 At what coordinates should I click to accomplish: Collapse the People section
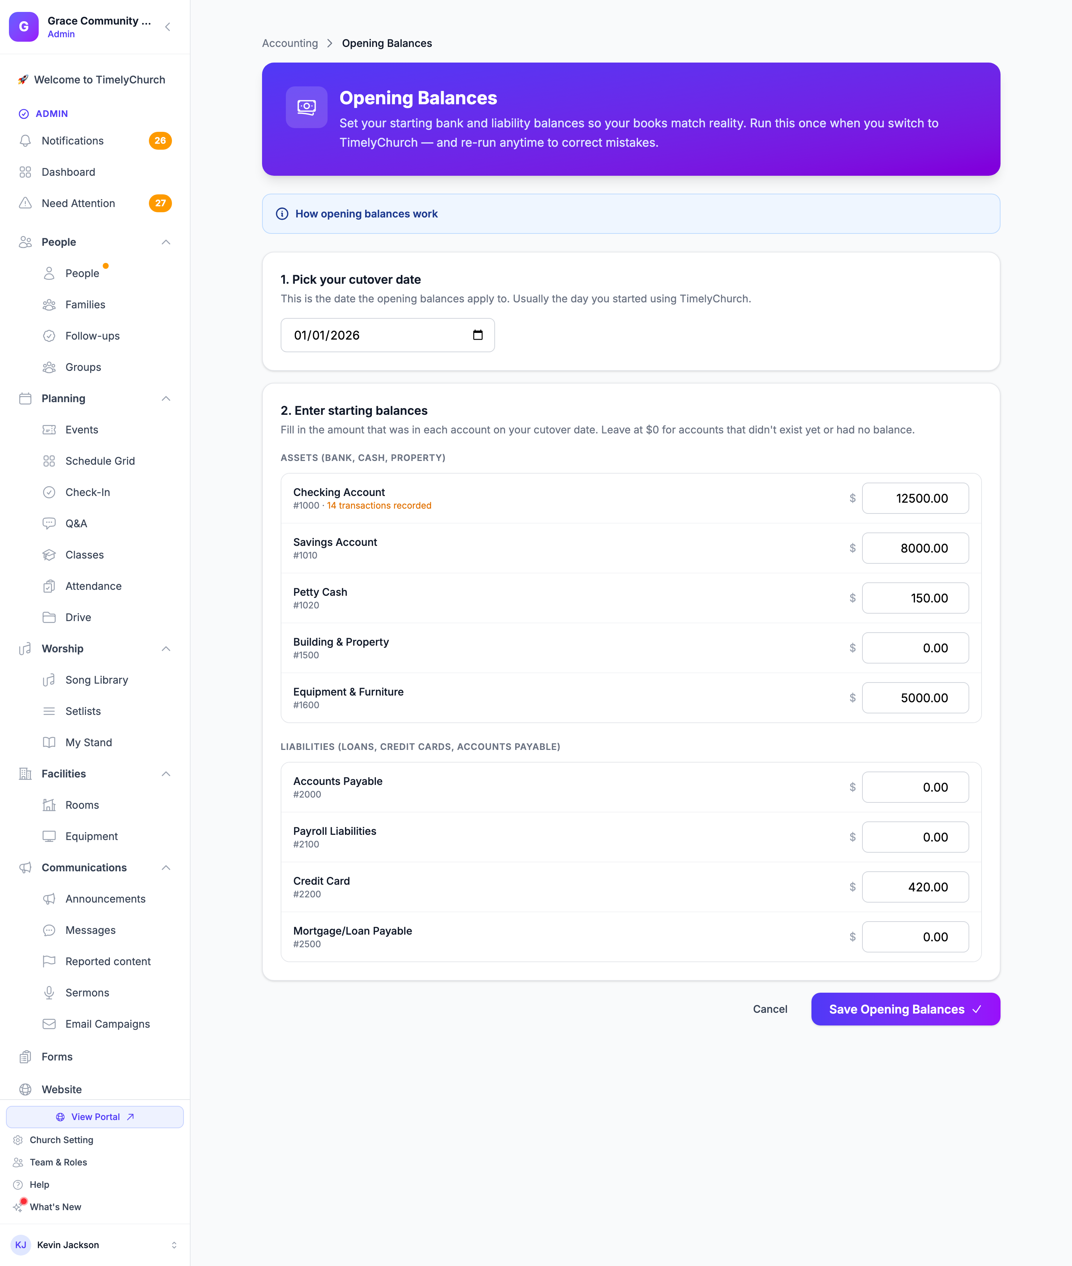point(166,242)
